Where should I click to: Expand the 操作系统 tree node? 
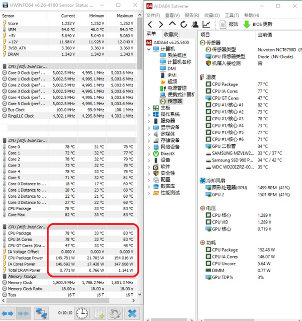149,115
